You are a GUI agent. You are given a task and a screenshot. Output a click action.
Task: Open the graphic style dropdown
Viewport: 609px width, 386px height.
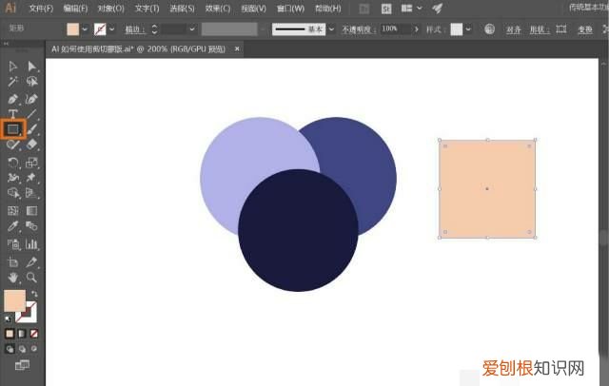click(469, 29)
